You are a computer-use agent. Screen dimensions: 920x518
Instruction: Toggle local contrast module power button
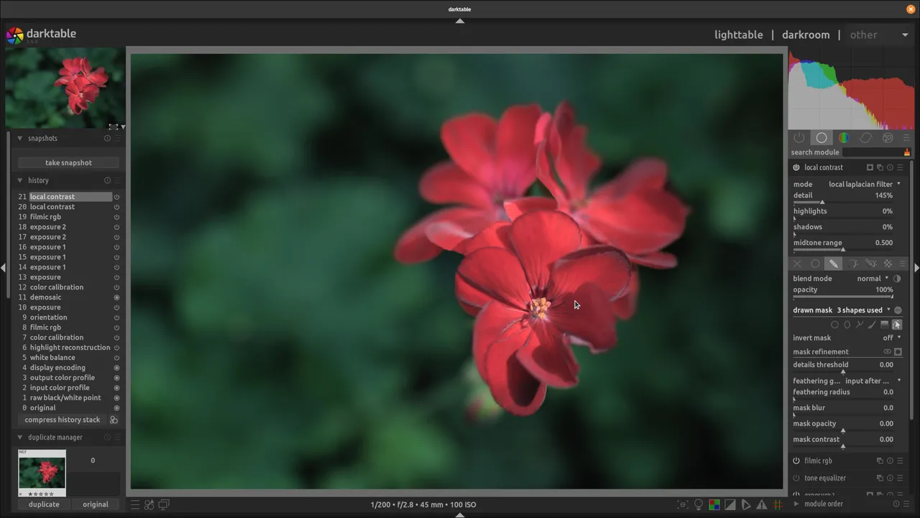[796, 167]
